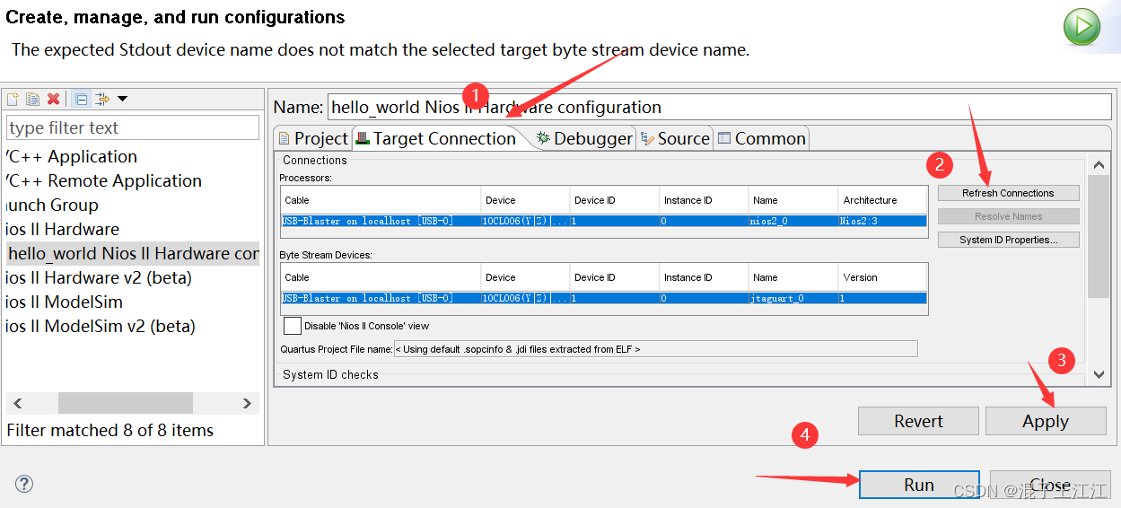Click the New launch configuration icon

[x=13, y=99]
